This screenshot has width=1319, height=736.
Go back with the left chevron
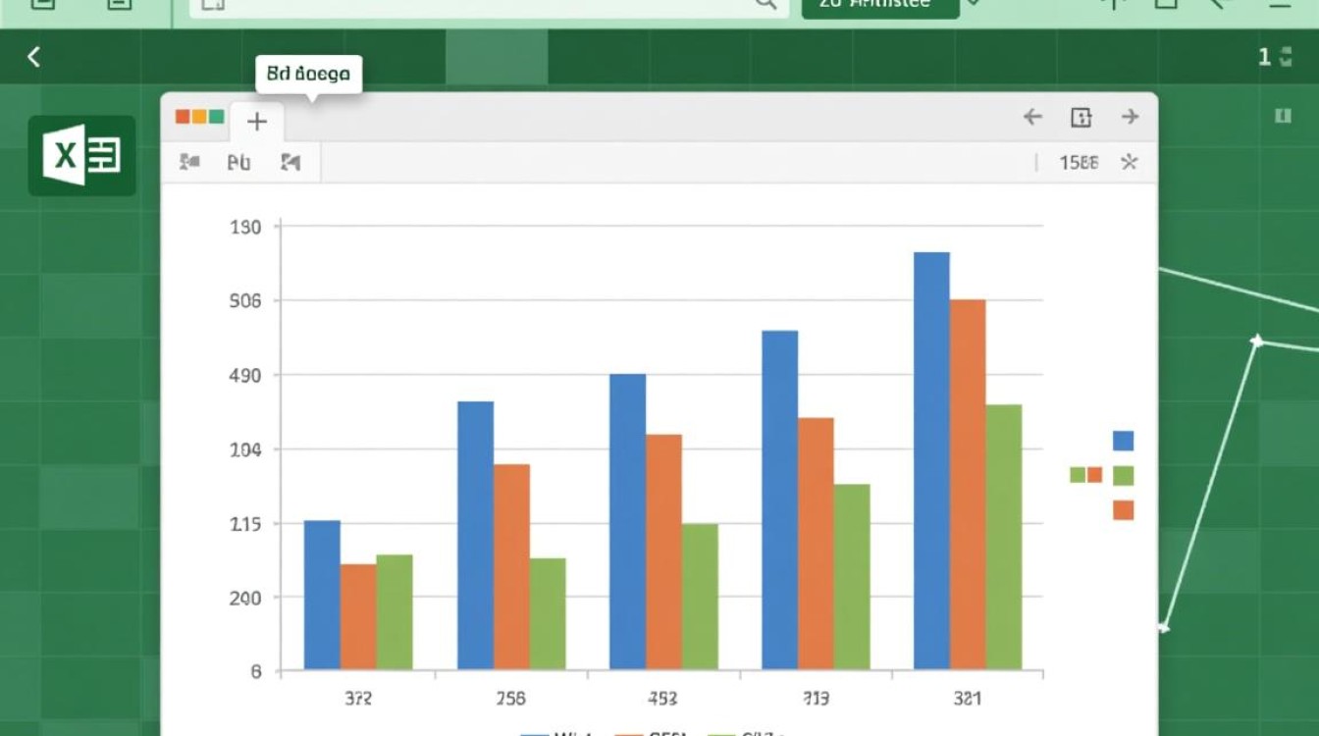point(33,57)
